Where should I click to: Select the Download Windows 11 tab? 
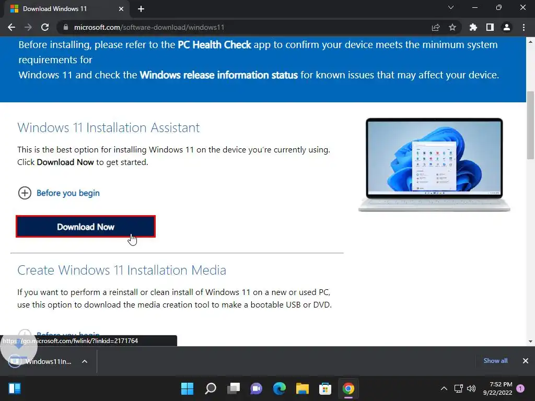click(67, 9)
